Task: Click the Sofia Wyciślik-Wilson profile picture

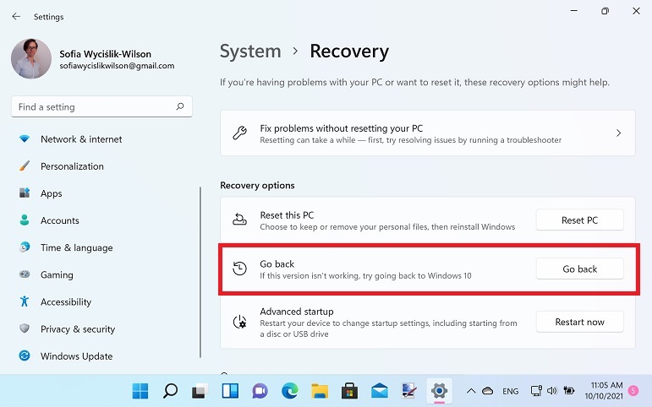Action: pos(31,58)
